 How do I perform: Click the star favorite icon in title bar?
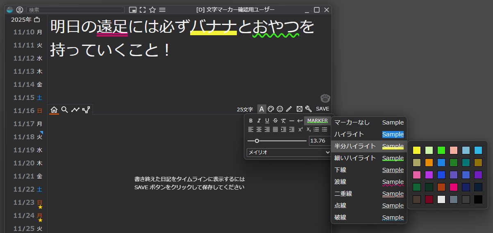(152, 10)
